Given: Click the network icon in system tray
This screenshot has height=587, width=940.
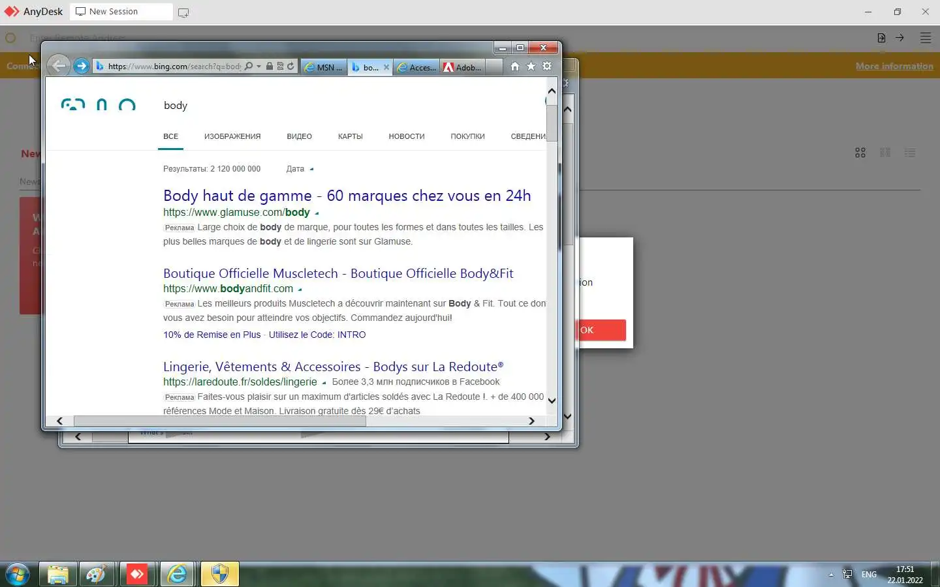Looking at the screenshot, I should click(x=847, y=575).
